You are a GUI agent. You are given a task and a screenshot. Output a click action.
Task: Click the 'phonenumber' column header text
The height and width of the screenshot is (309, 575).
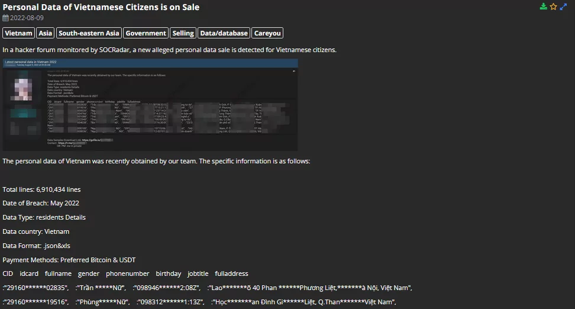point(128,273)
